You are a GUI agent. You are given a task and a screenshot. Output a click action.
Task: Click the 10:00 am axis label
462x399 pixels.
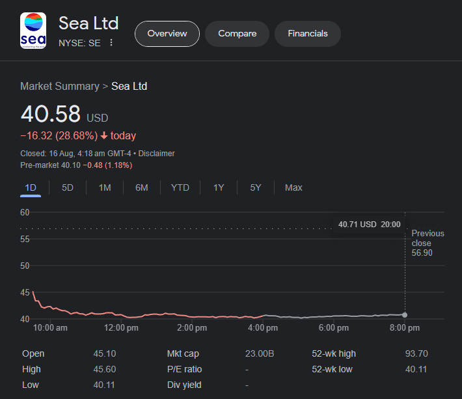(50, 328)
